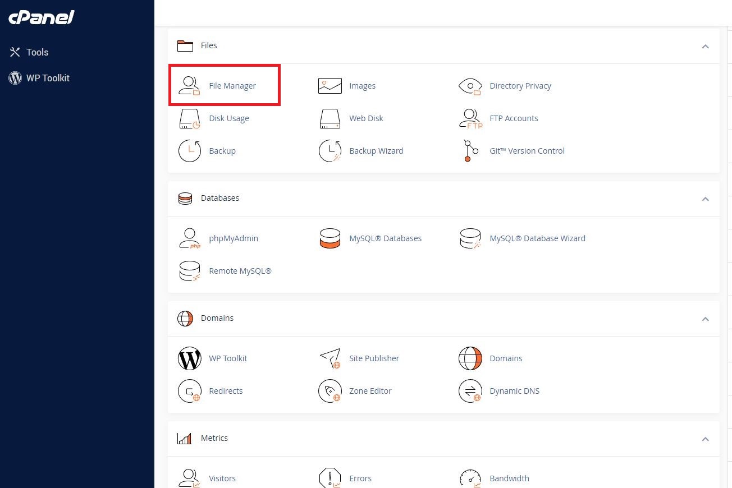
Task: Open the Images icon
Action: click(x=330, y=86)
